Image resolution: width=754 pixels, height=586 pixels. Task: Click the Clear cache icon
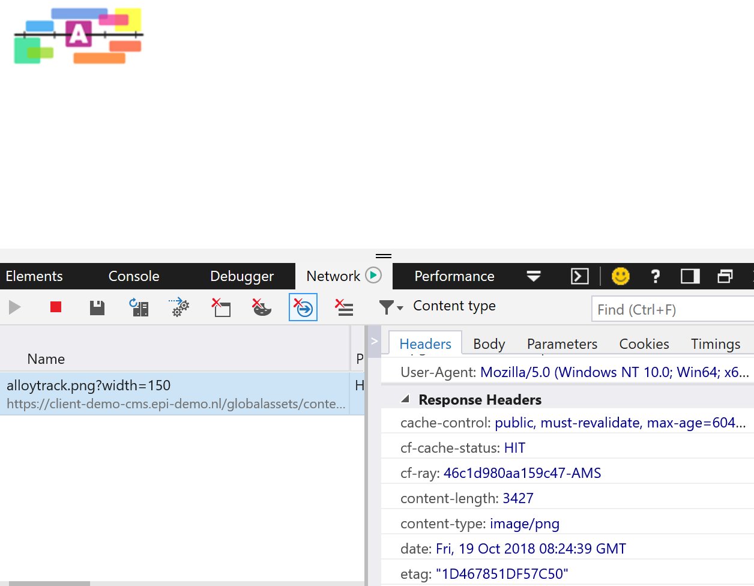point(222,308)
